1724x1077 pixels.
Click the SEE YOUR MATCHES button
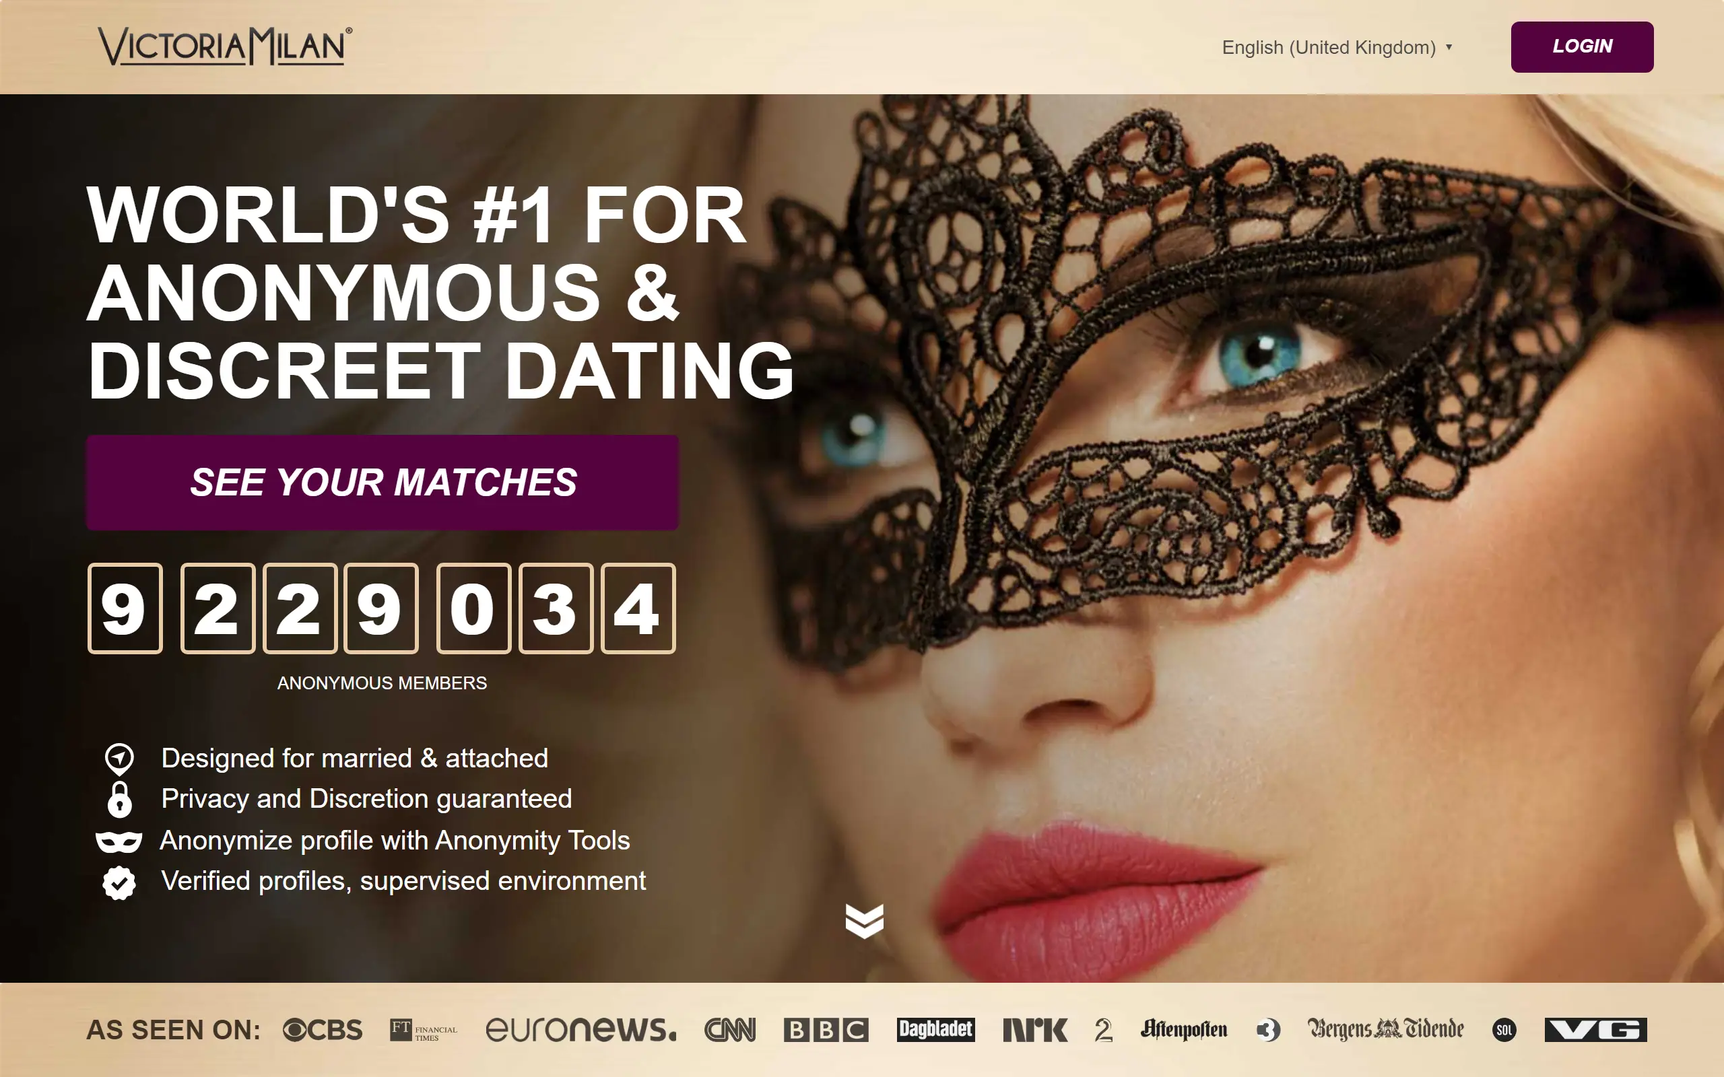pos(383,482)
